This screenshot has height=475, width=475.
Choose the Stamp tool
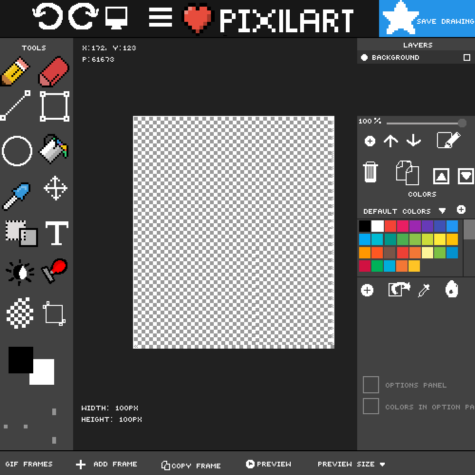[54, 272]
